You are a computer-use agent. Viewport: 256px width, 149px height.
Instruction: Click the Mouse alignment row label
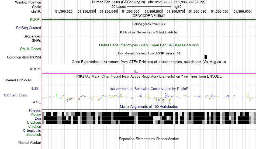point(36,115)
